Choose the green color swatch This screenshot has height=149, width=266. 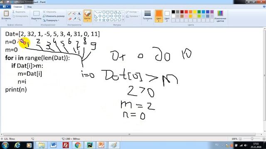point(199,12)
